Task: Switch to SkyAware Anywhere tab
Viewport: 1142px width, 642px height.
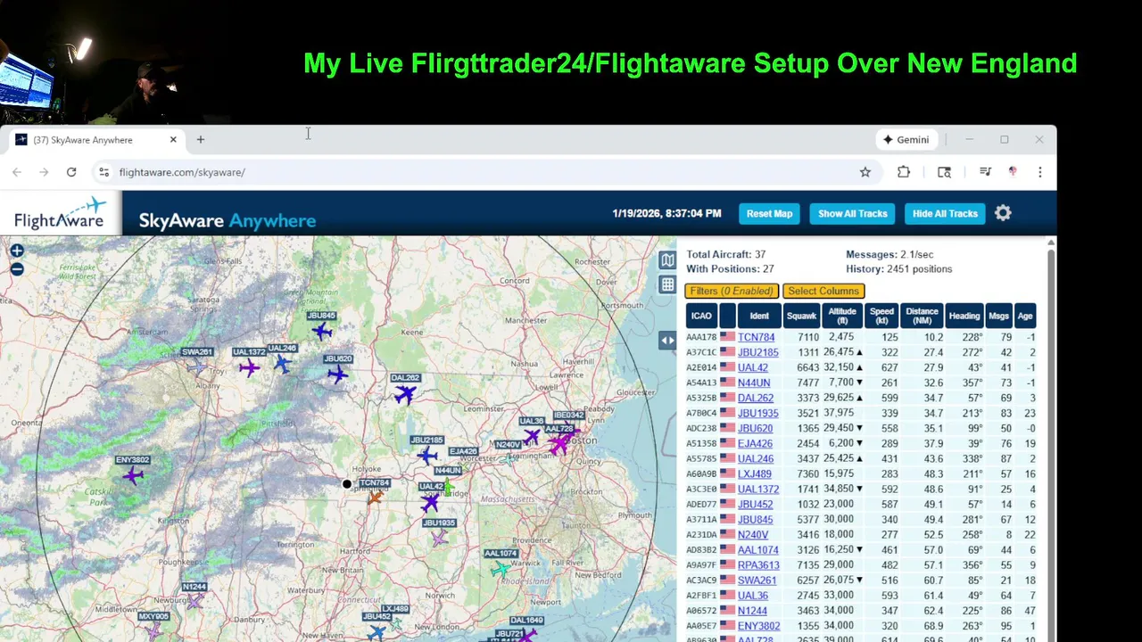Action: [x=95, y=140]
